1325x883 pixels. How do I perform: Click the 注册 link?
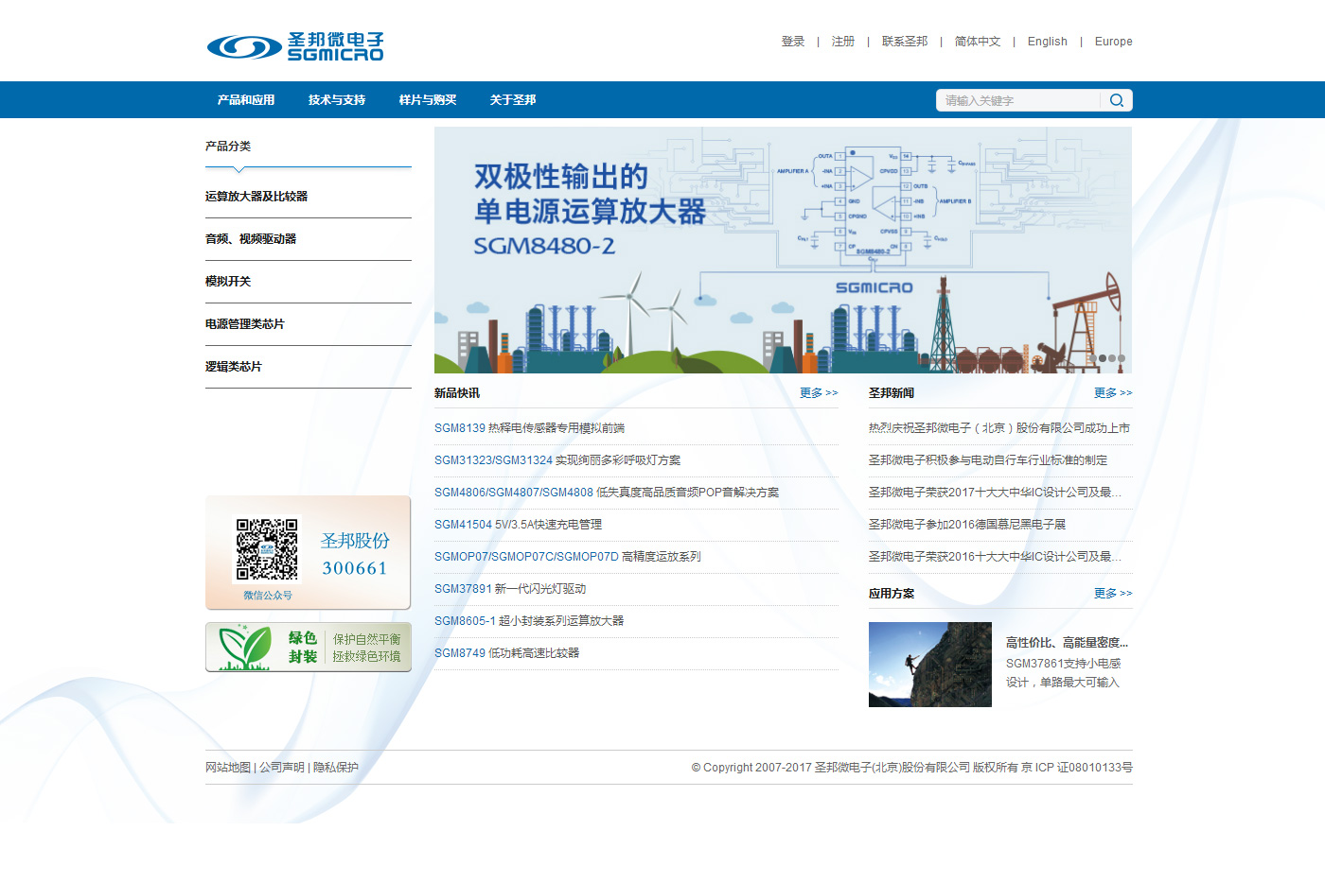843,42
